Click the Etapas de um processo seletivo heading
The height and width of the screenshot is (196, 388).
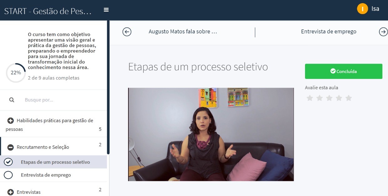(198, 67)
